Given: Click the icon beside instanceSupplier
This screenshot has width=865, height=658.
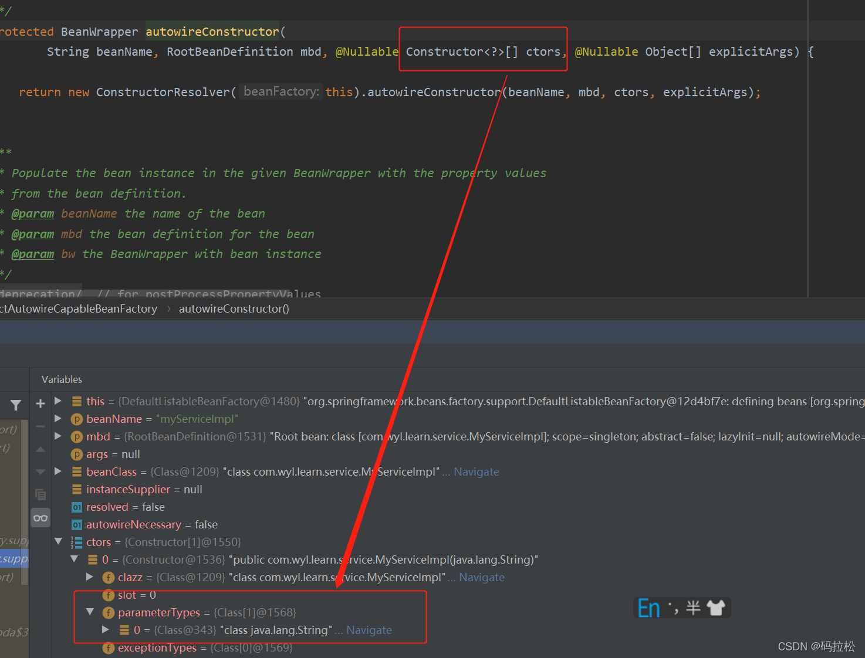Looking at the screenshot, I should (77, 489).
